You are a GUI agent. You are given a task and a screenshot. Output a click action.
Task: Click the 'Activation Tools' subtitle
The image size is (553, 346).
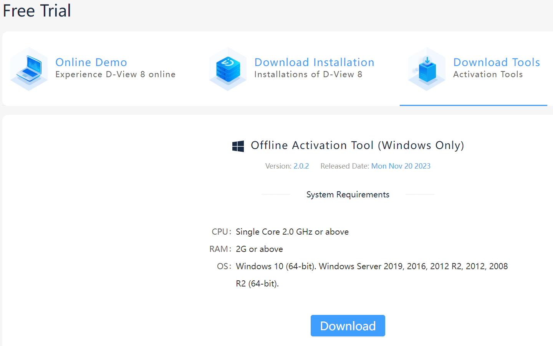488,74
